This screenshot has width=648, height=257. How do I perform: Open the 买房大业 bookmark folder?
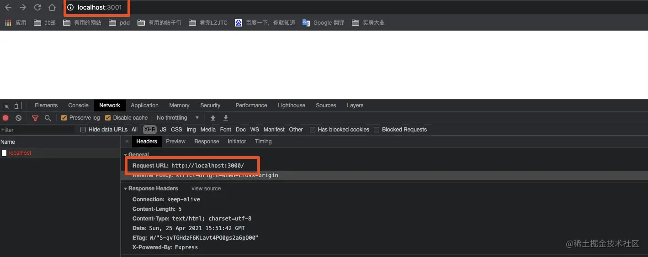368,22
